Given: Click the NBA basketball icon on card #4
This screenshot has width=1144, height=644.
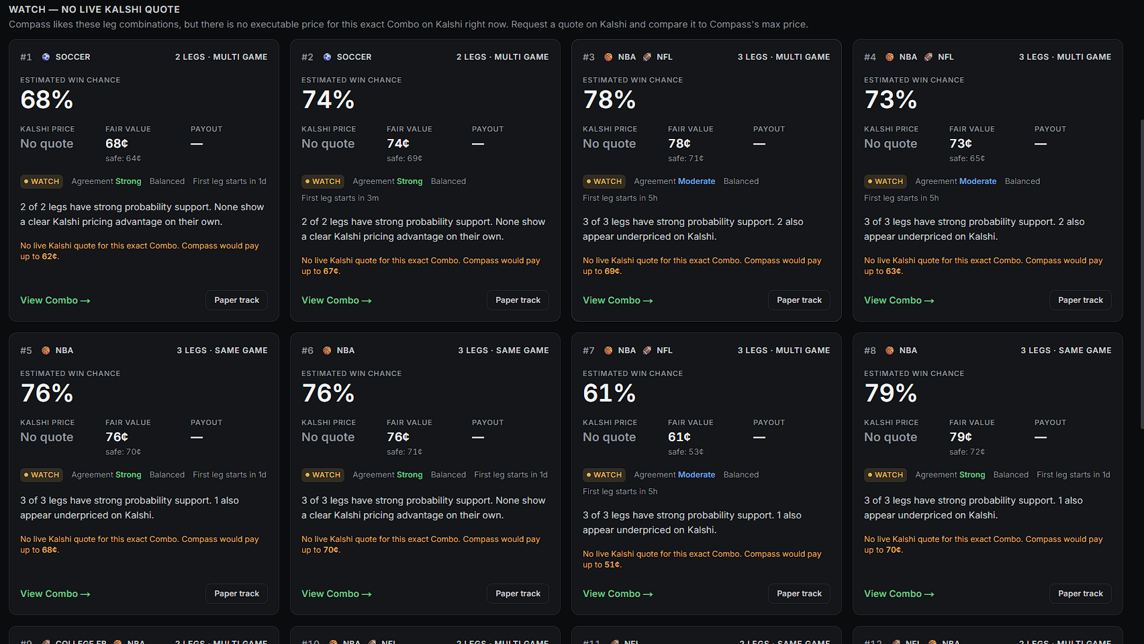Looking at the screenshot, I should (890, 57).
